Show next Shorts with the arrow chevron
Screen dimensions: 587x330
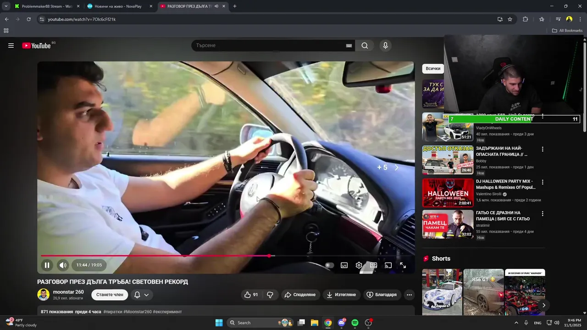544,305
